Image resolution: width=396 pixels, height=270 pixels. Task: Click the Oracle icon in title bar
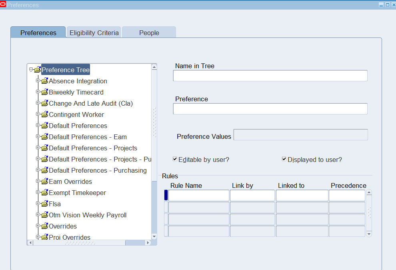(3, 5)
